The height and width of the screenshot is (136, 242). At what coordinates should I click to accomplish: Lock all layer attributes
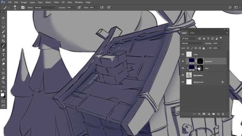(203, 48)
